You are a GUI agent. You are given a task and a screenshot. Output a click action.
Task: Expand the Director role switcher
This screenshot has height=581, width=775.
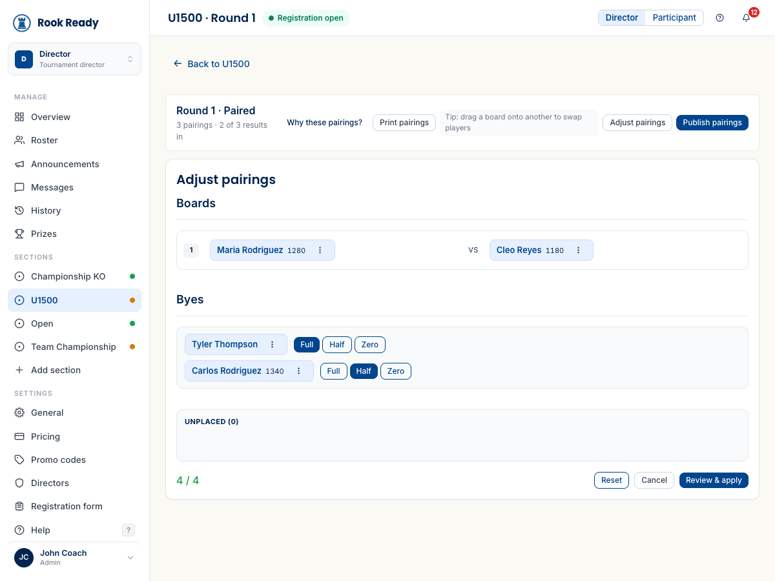74,59
